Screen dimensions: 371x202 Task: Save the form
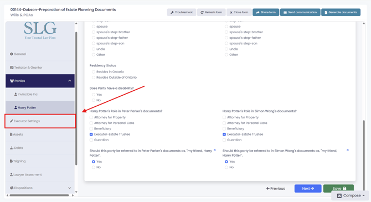click(338, 189)
